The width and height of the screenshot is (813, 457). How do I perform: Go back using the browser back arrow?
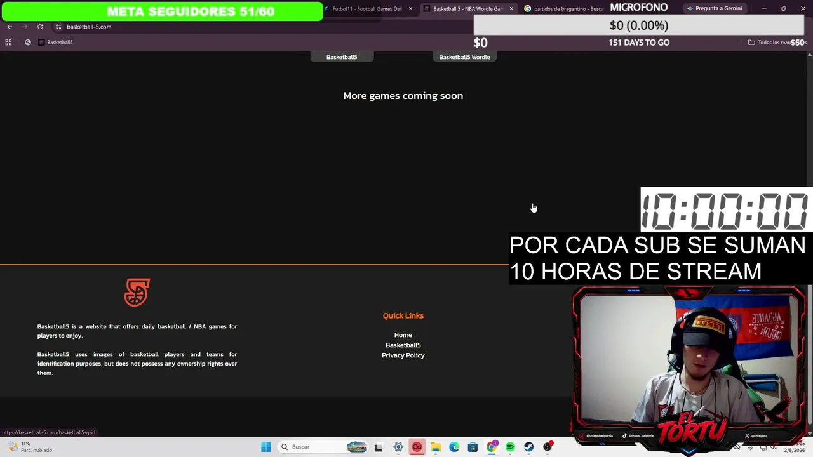pyautogui.click(x=10, y=27)
